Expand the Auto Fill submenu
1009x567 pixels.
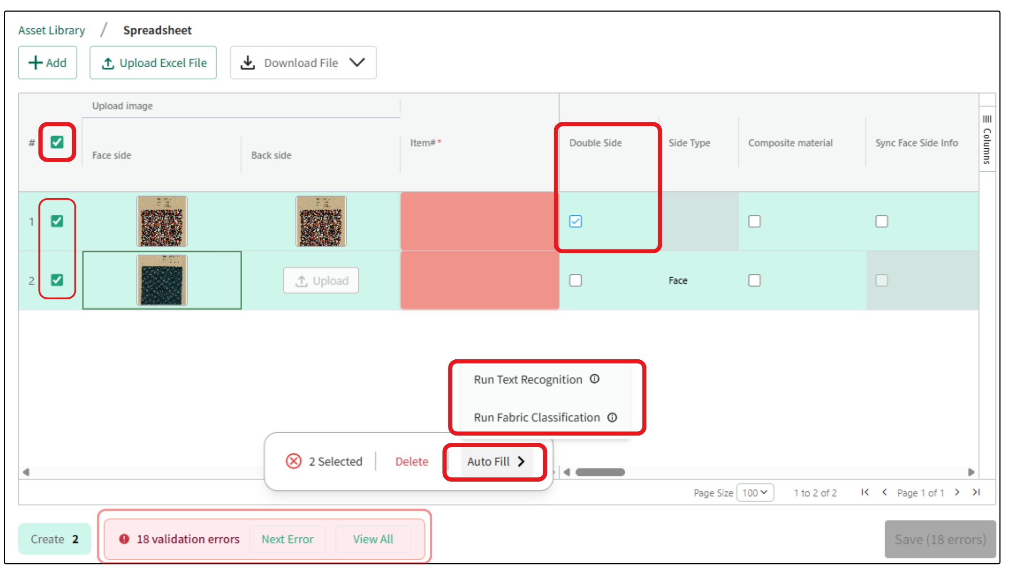(496, 461)
